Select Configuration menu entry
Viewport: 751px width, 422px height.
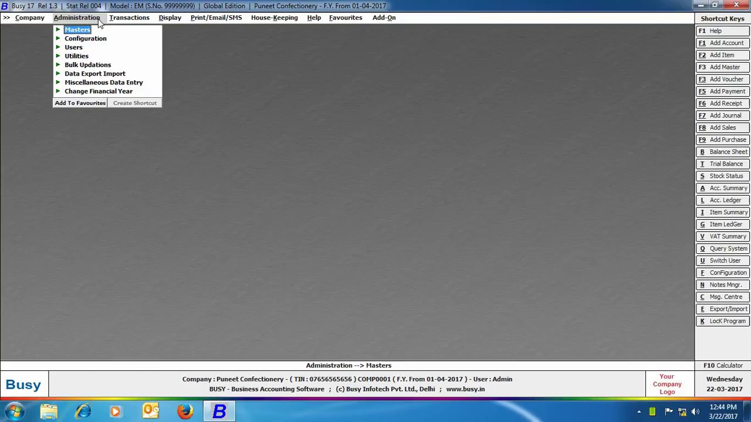[x=86, y=38]
